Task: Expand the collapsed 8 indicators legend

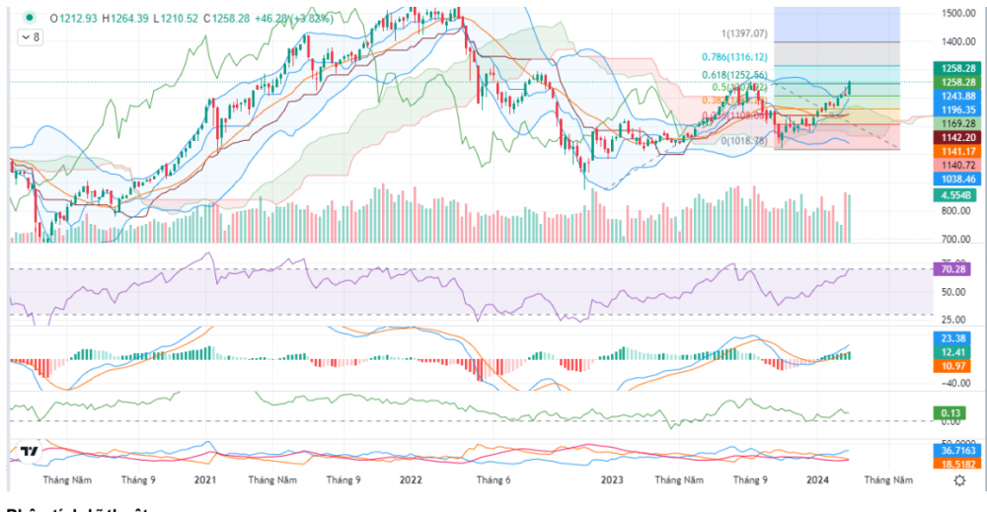Action: [31, 37]
